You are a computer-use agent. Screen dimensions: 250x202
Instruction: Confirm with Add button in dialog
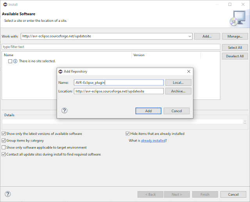click(x=148, y=111)
